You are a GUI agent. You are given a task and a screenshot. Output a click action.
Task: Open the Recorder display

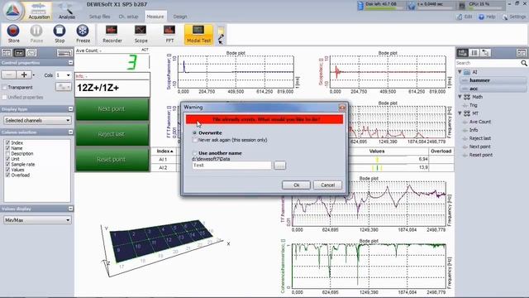[112, 34]
